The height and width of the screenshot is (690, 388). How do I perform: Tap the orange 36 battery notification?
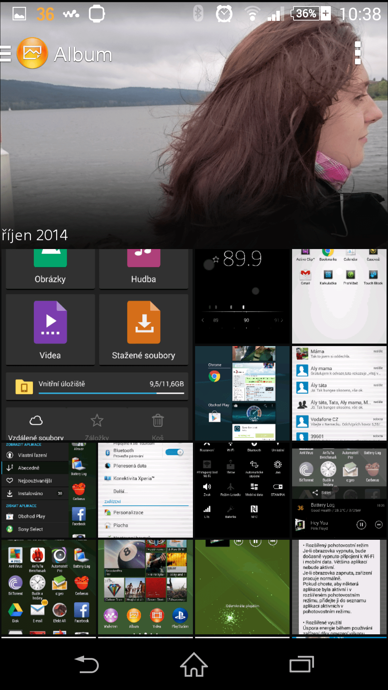(x=45, y=14)
